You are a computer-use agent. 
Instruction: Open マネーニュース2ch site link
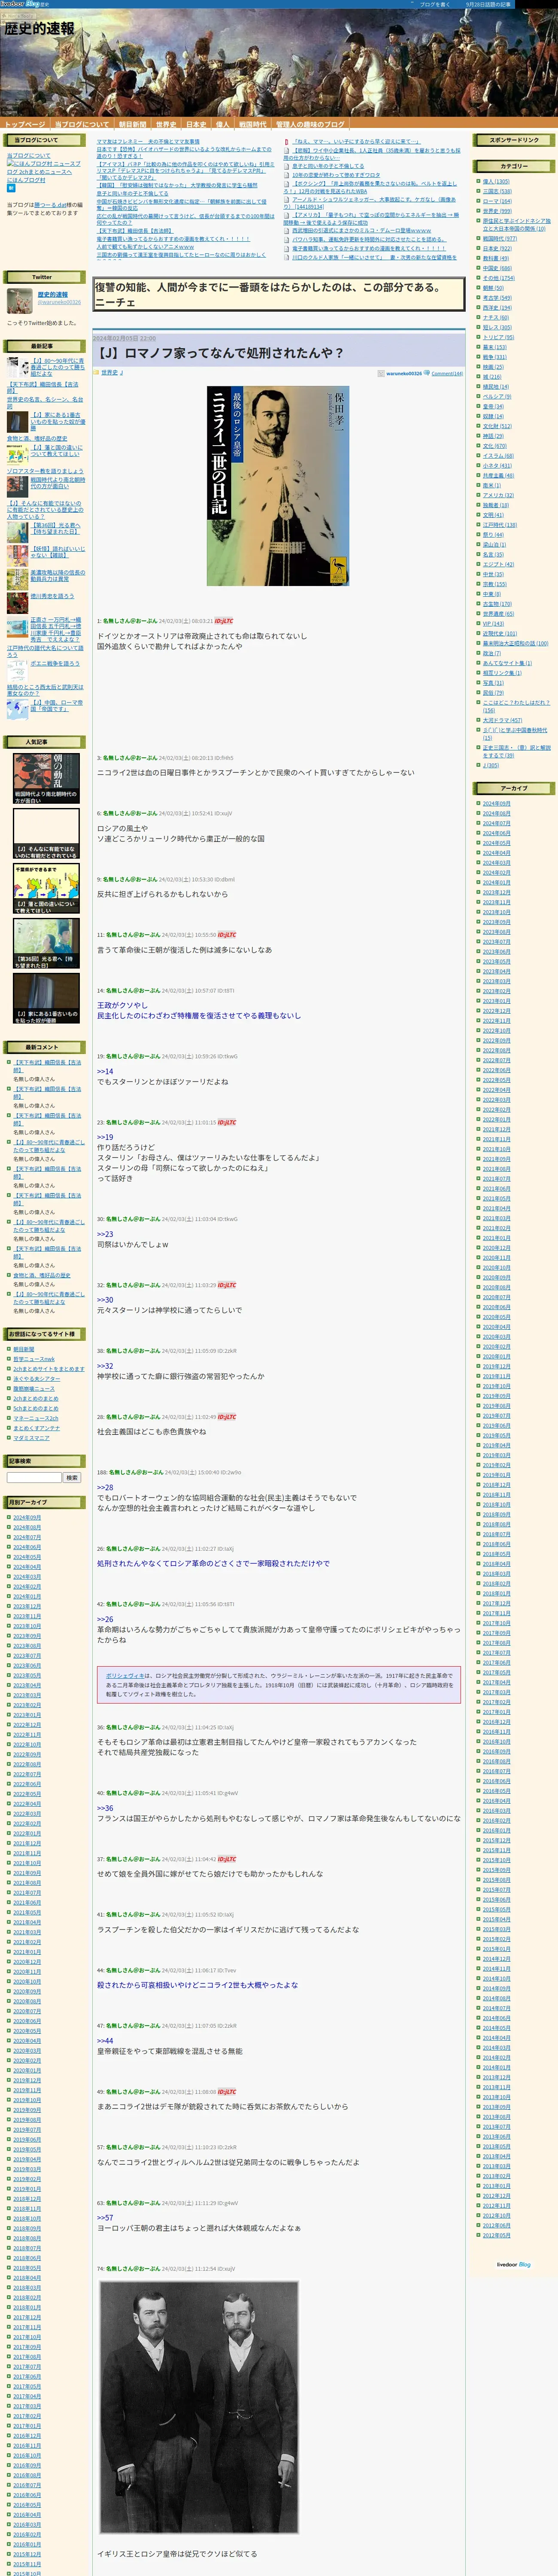pos(36,1418)
